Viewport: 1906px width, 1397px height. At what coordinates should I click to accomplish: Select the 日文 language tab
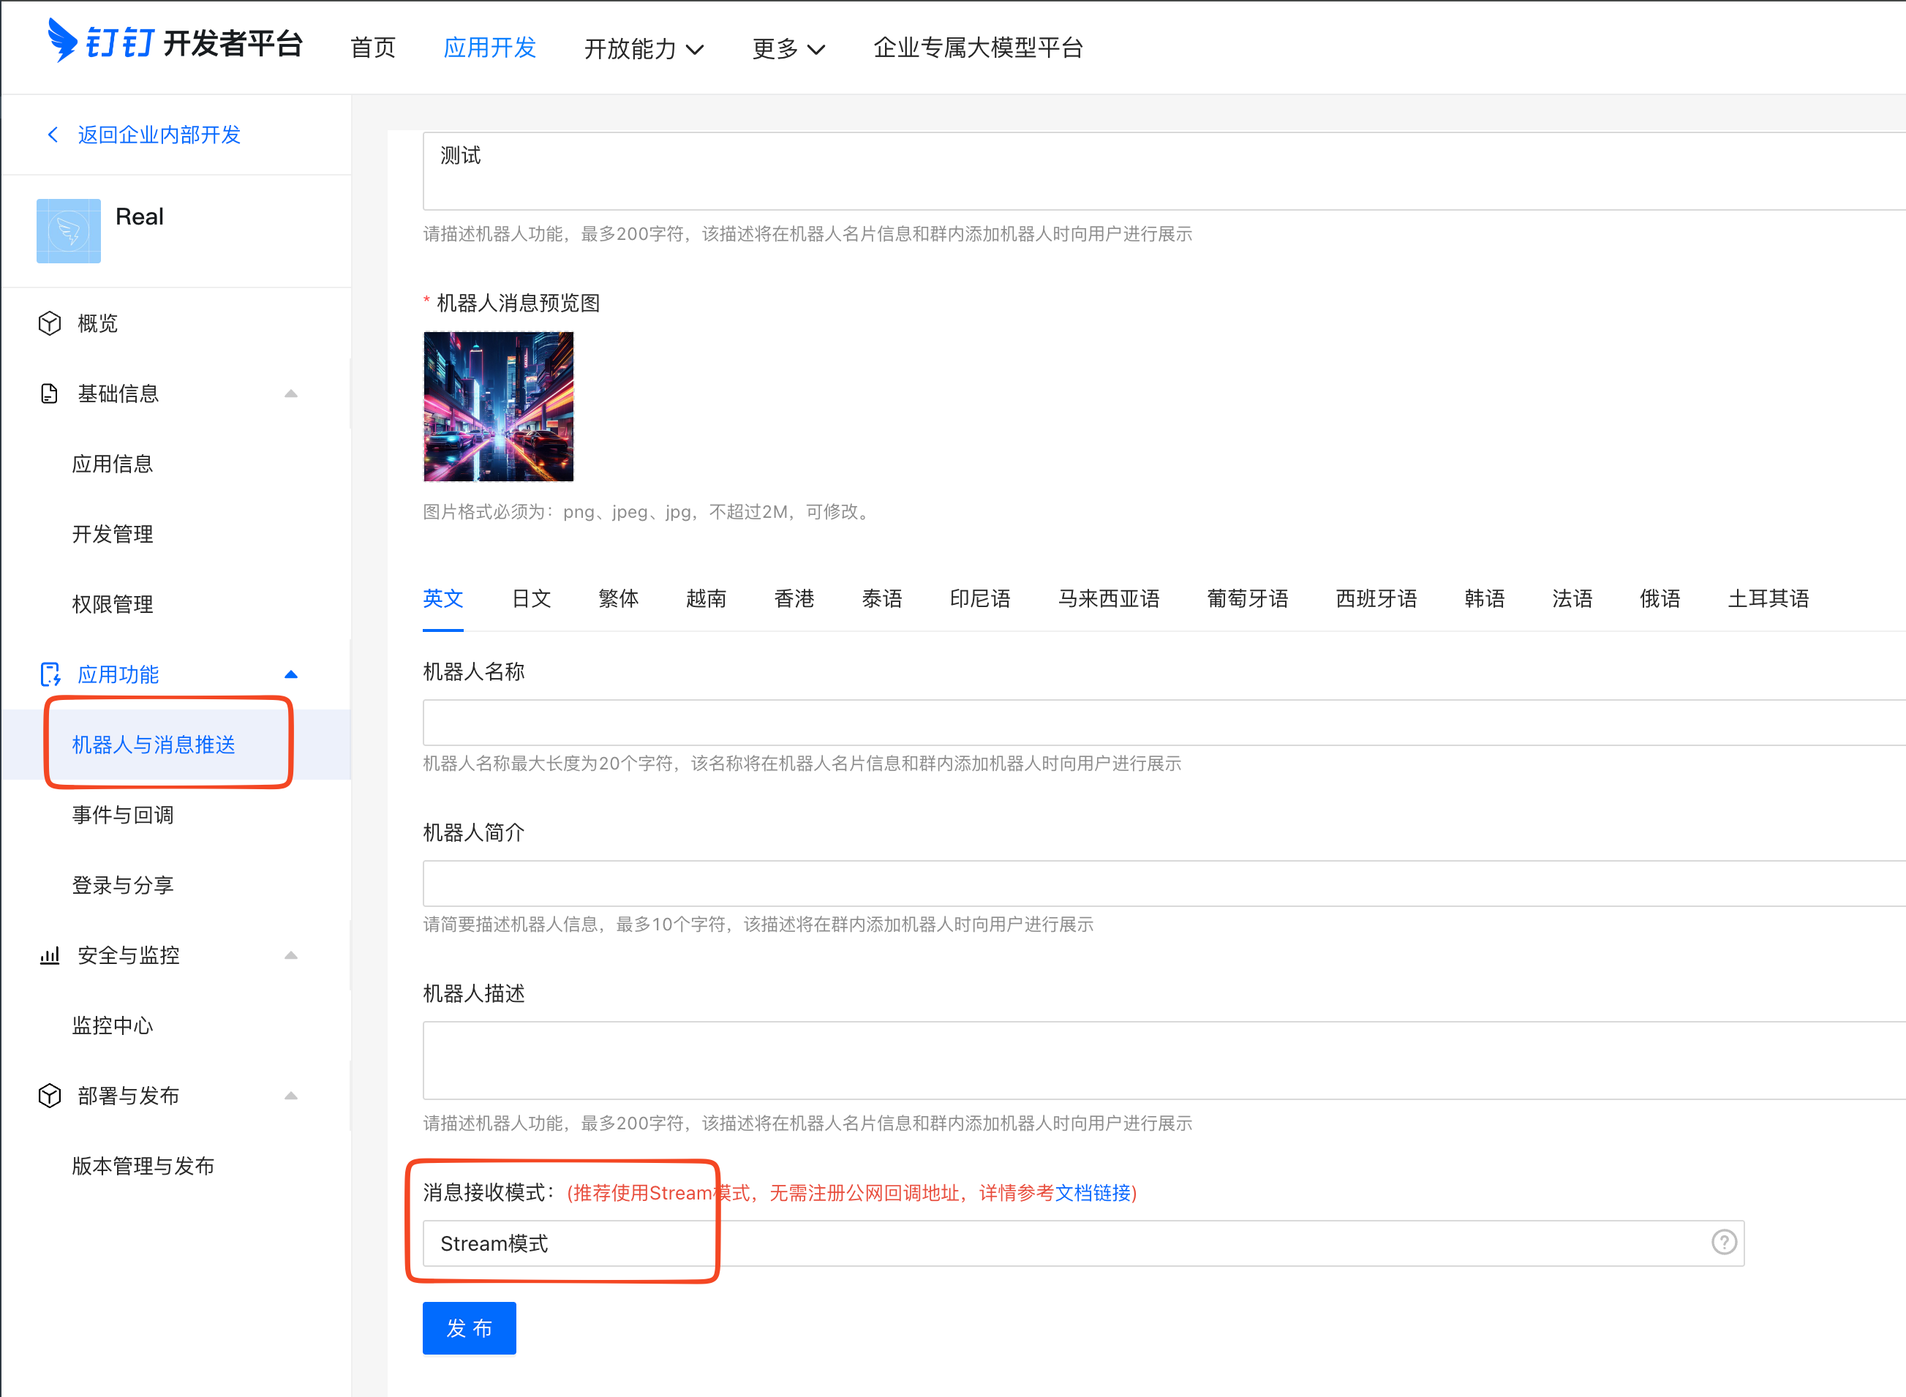[530, 599]
